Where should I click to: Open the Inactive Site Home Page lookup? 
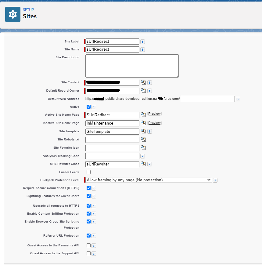point(143,123)
